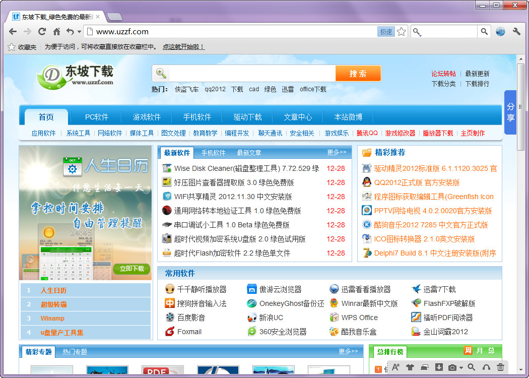The height and width of the screenshot is (378, 529).
Task: Click the 点这就开始啦 link
Action: [183, 47]
